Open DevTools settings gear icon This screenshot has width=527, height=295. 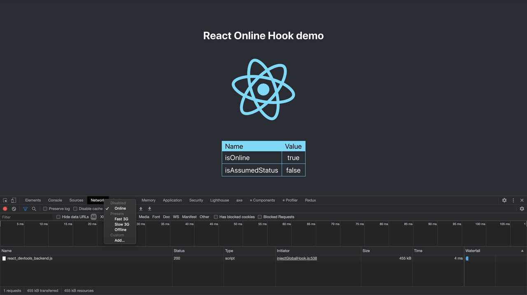504,200
